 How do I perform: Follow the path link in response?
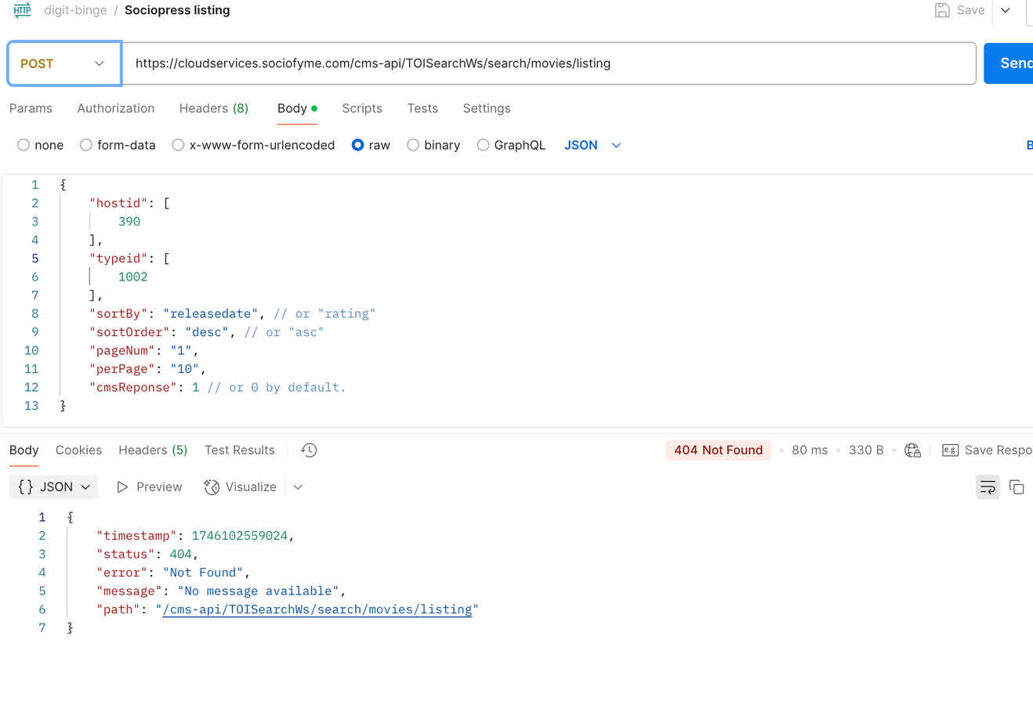317,609
